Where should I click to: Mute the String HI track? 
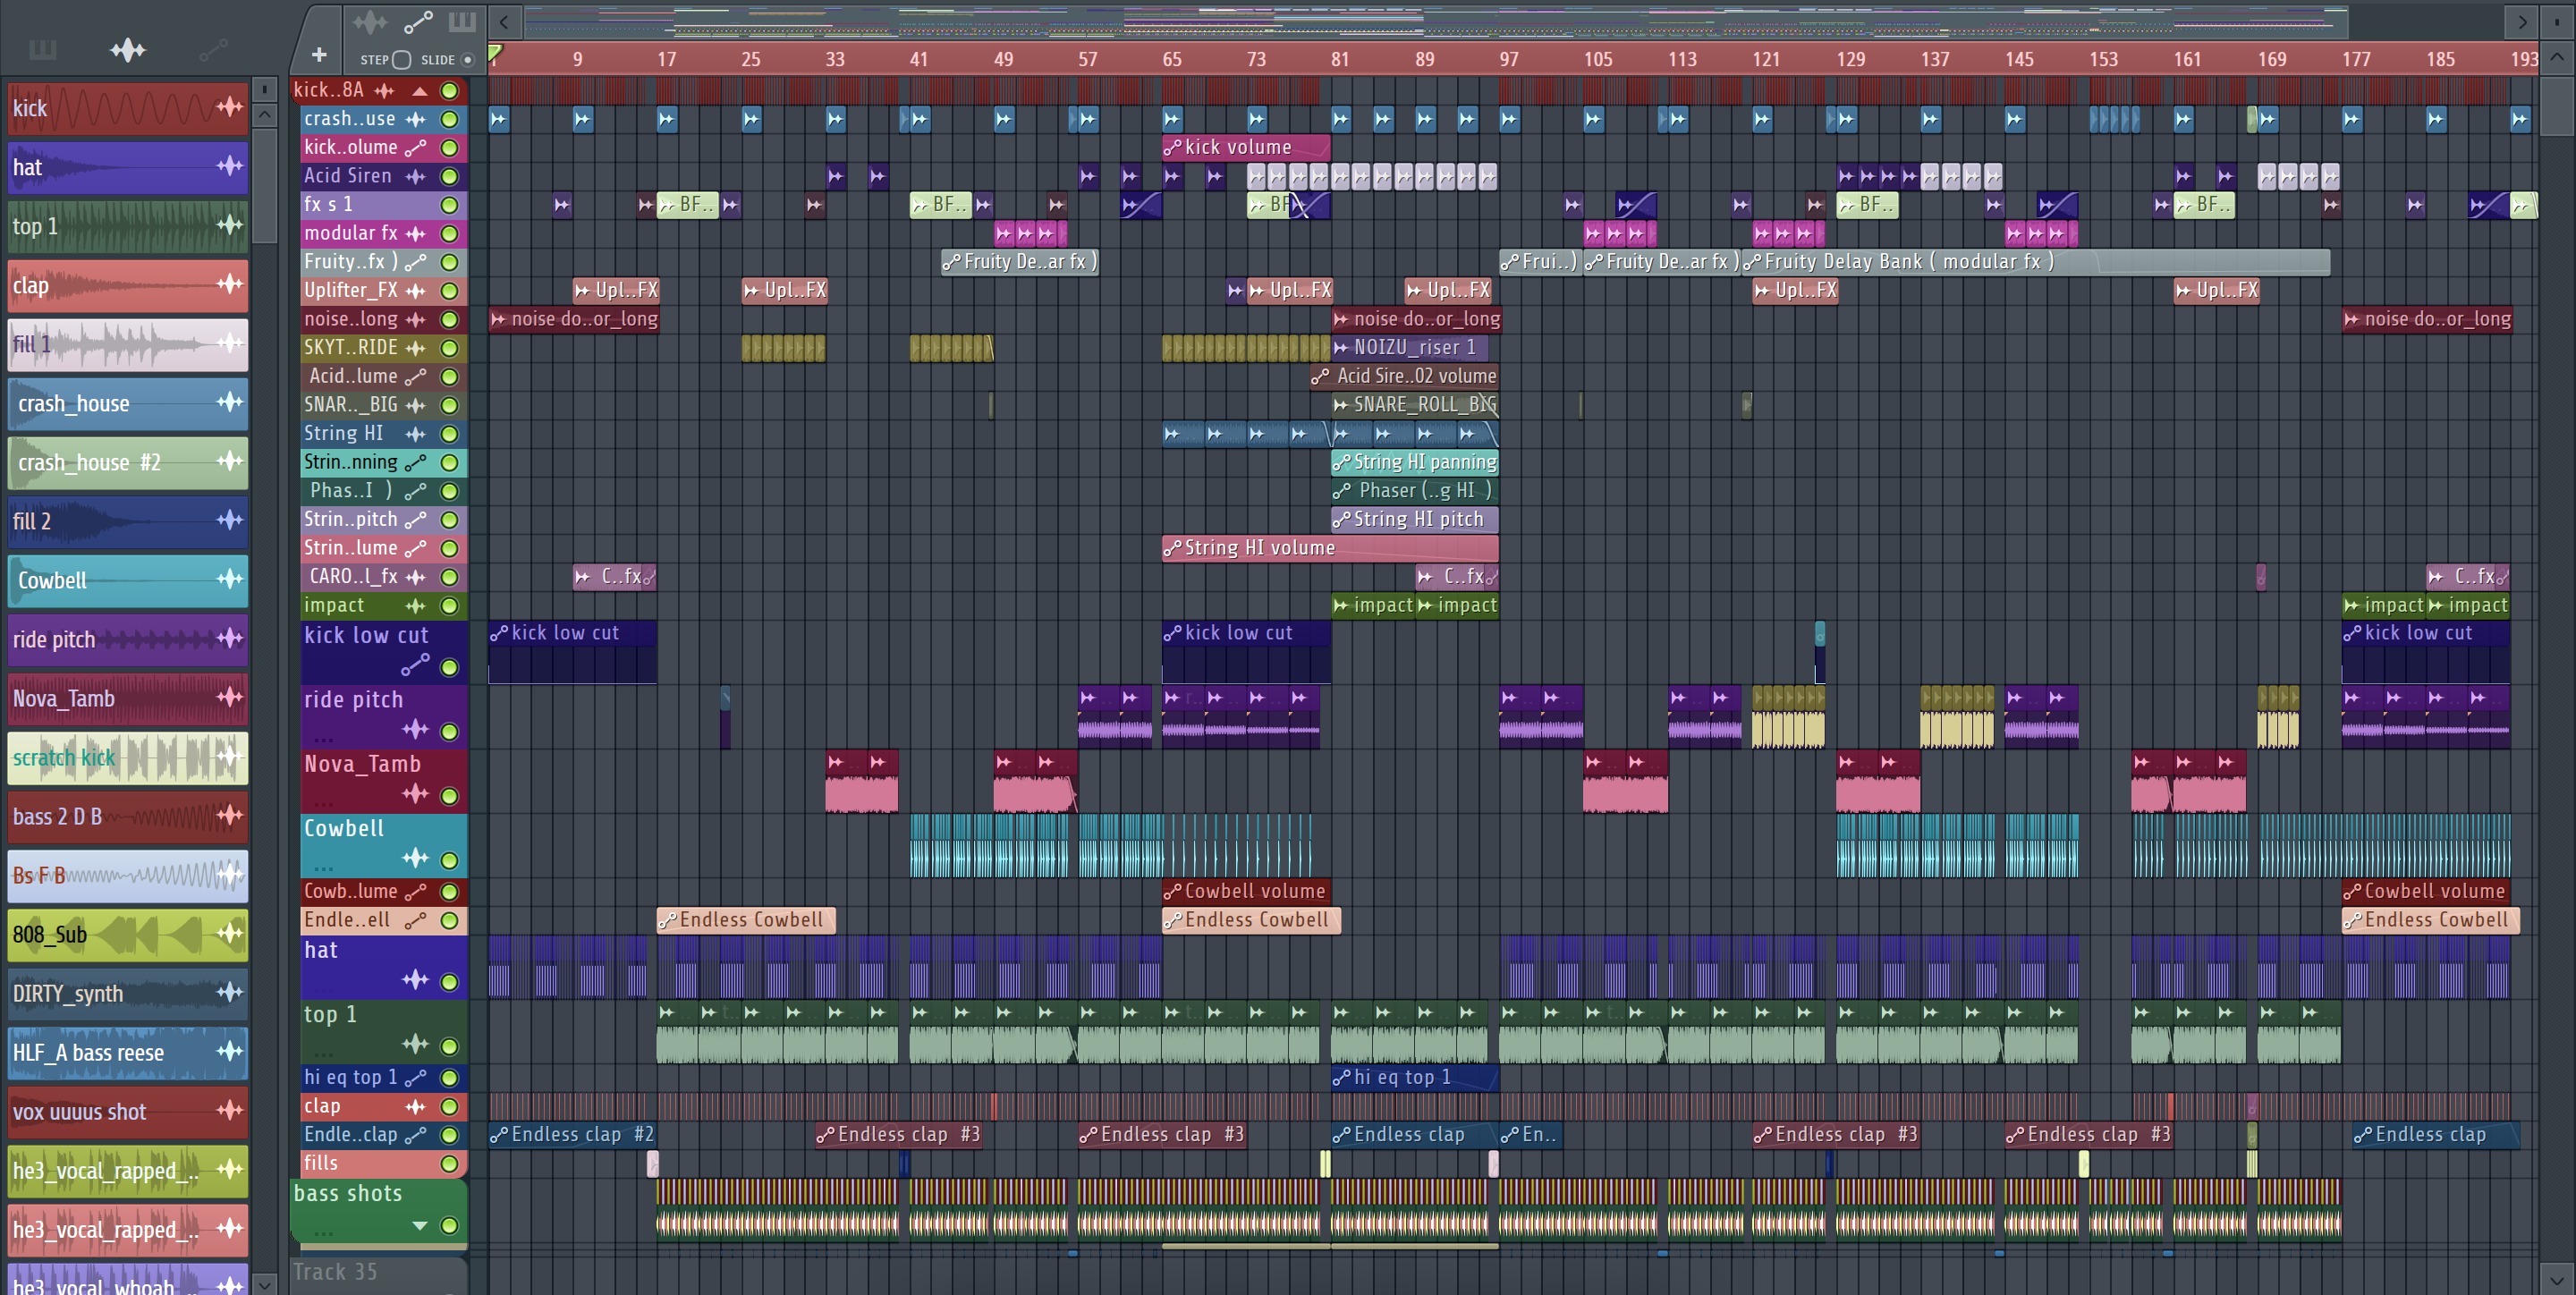click(450, 434)
